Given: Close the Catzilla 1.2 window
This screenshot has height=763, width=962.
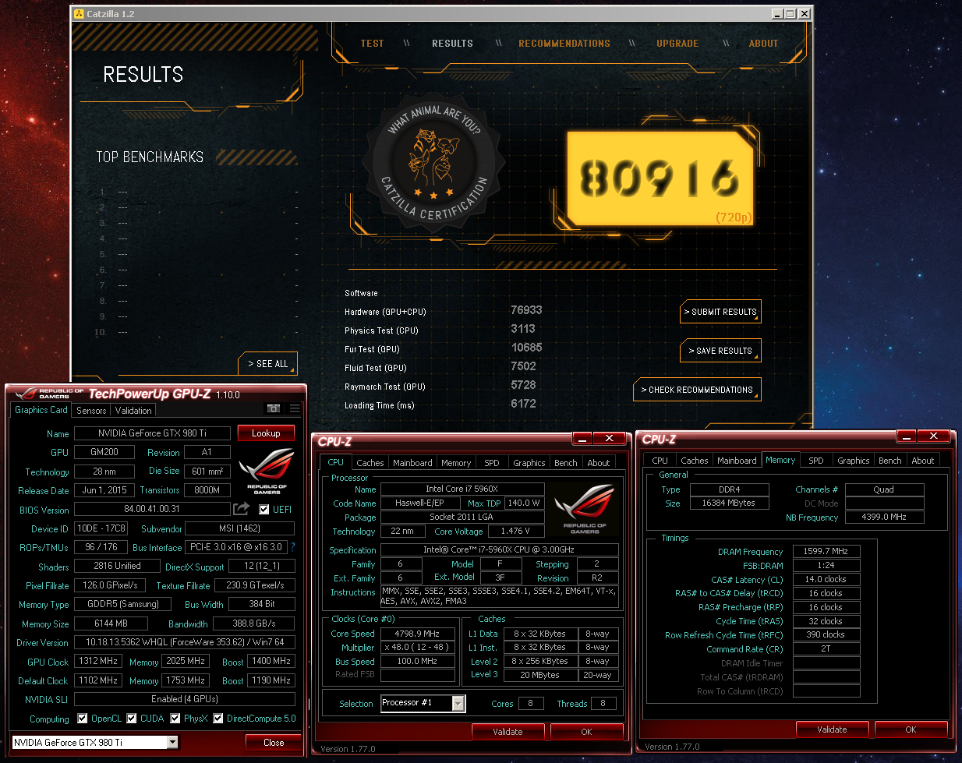Looking at the screenshot, I should point(805,14).
